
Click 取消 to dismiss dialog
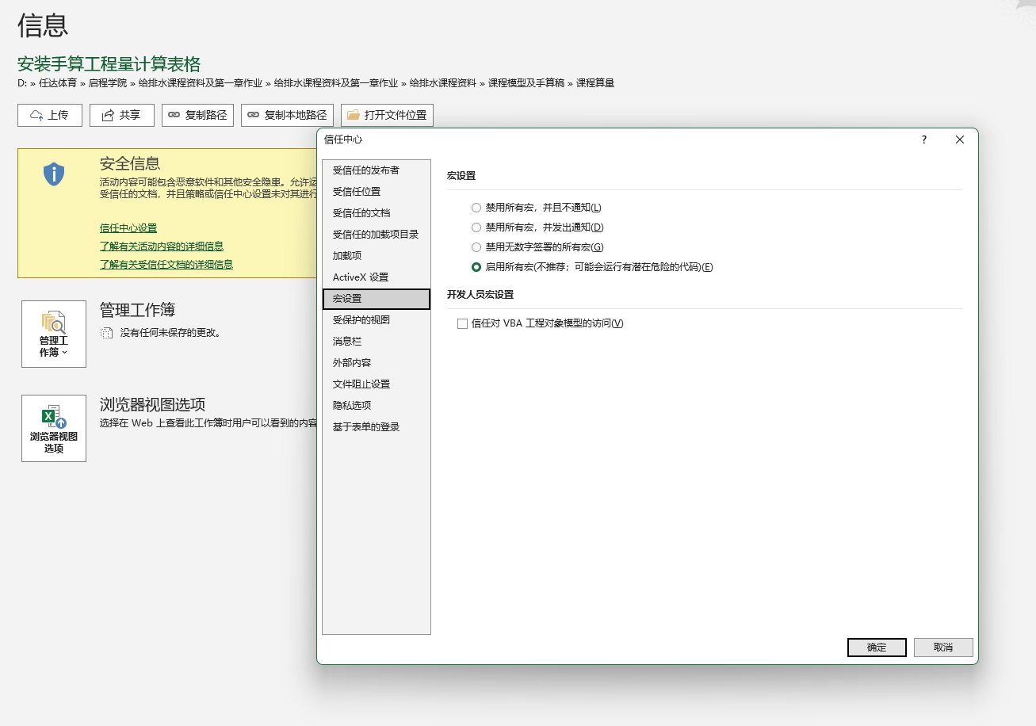943,648
